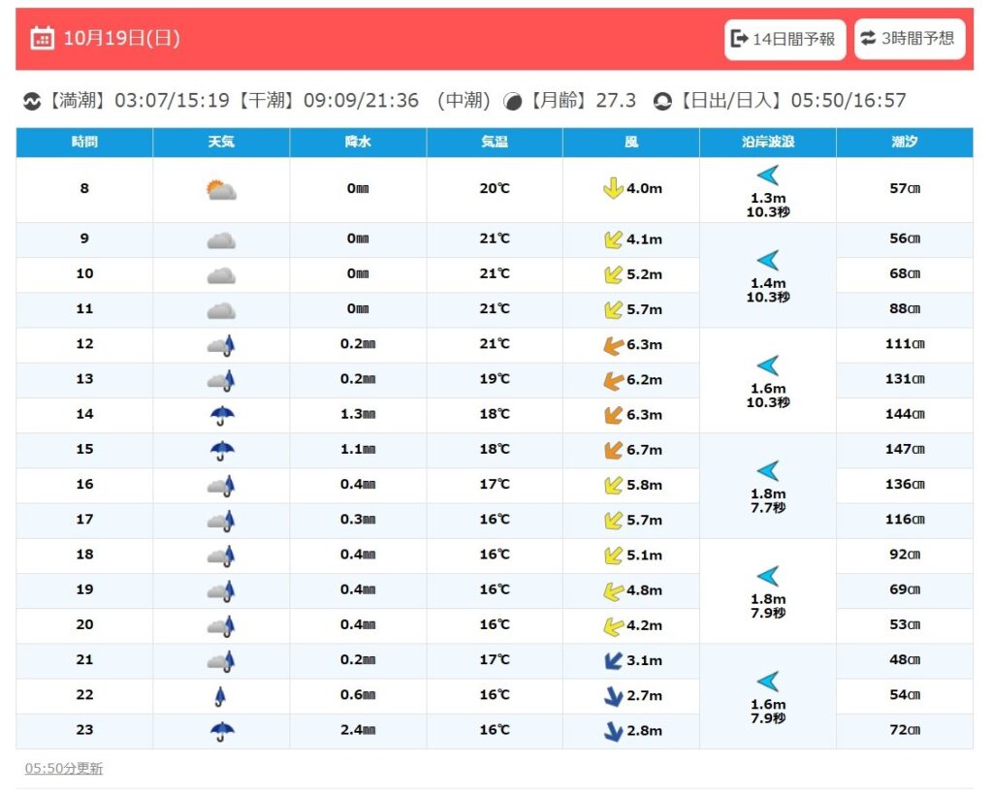
Task: Click the cloudy weather icon at 10時
Action: [x=221, y=275]
